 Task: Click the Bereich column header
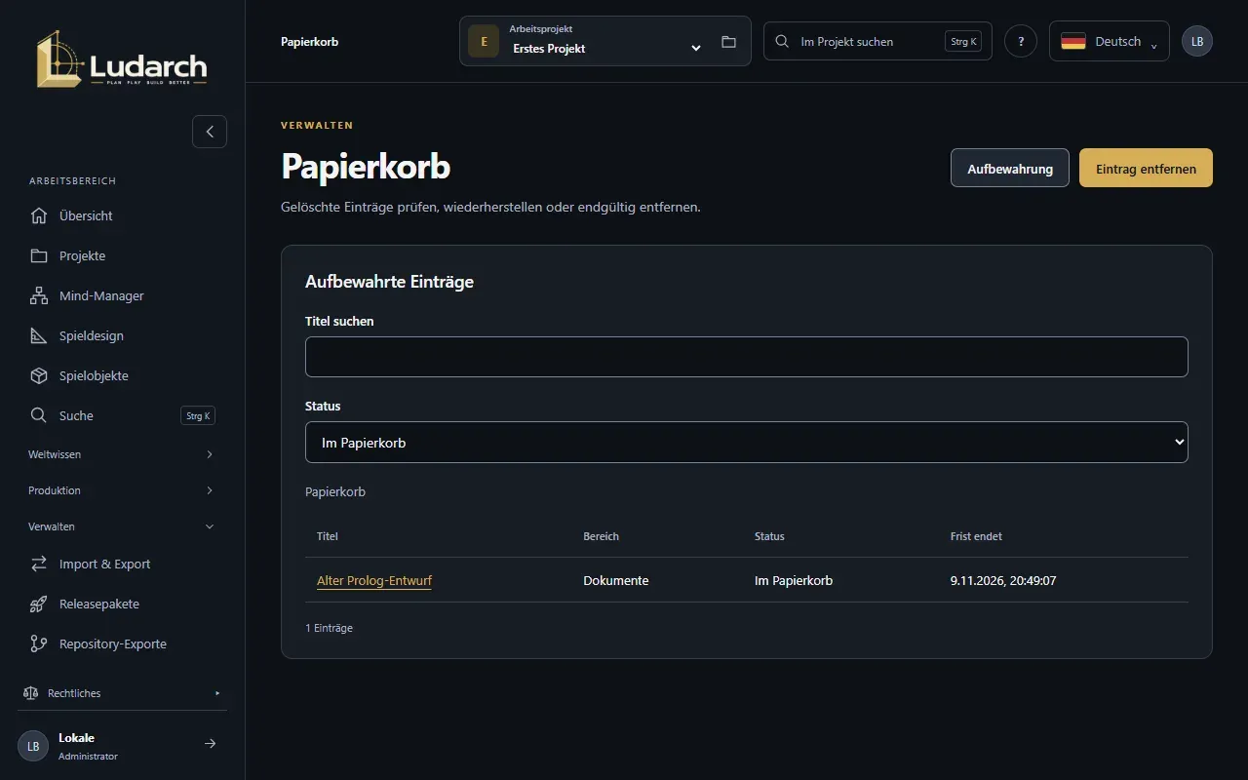coord(602,536)
